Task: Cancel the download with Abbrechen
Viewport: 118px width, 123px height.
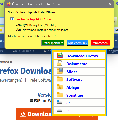Action: 100,43
